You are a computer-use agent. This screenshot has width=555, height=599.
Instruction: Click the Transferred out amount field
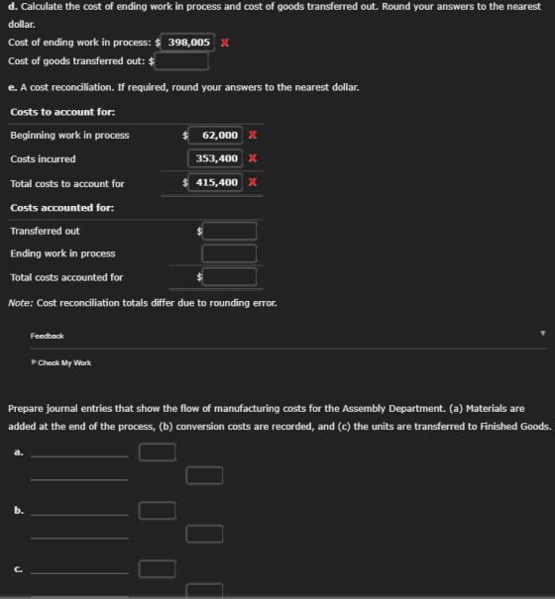[x=229, y=231]
